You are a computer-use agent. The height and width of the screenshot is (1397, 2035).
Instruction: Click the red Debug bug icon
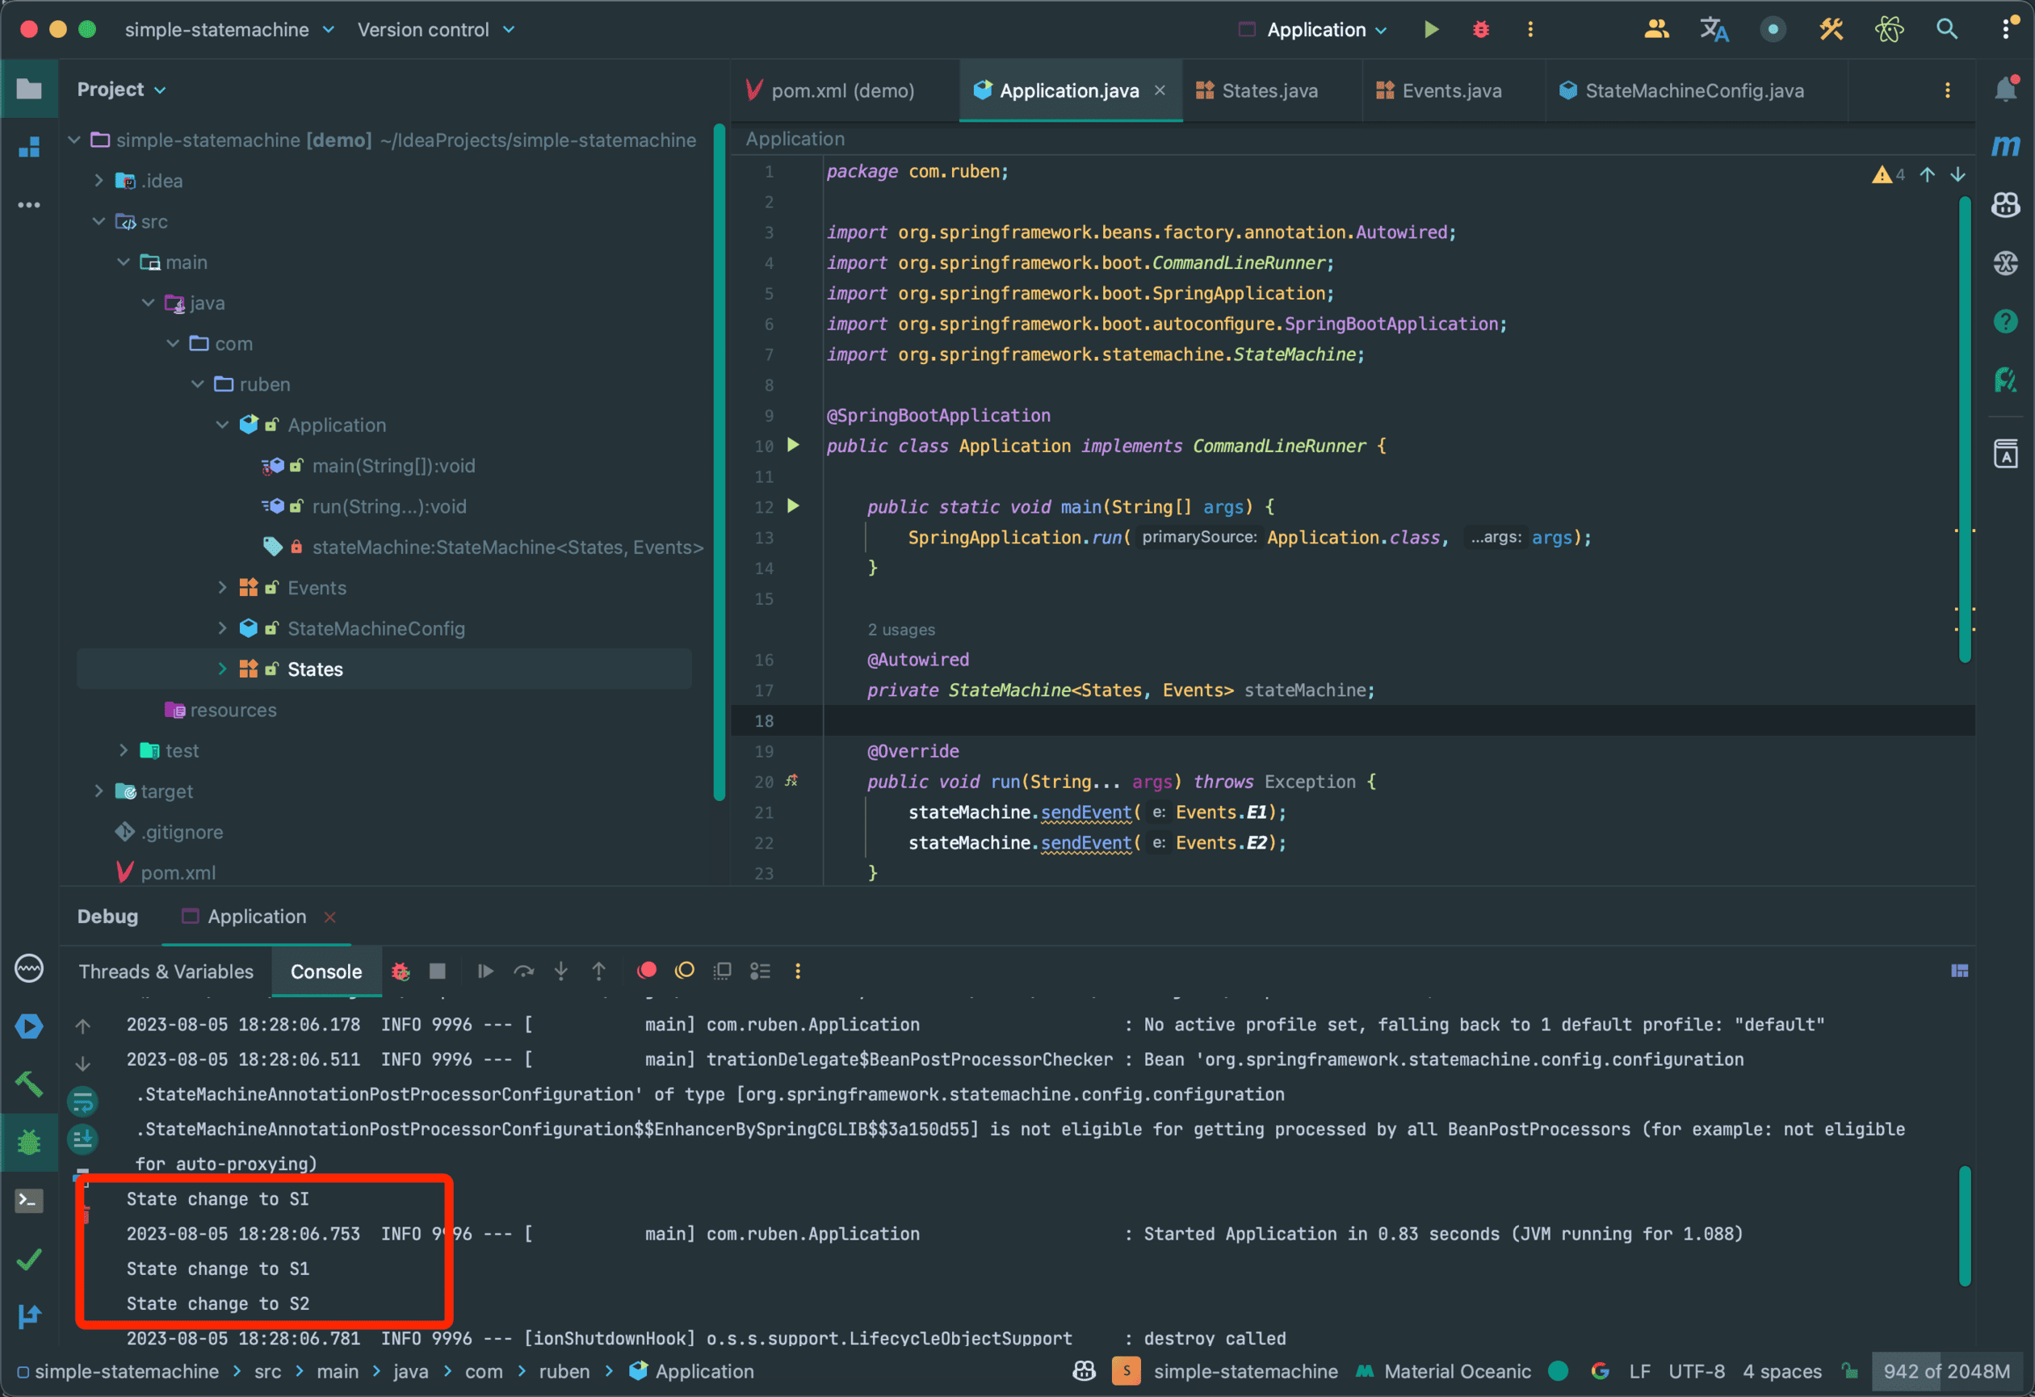click(1480, 29)
